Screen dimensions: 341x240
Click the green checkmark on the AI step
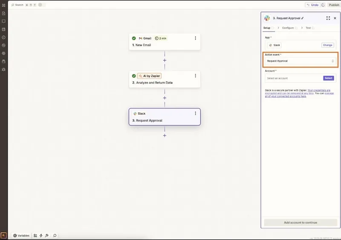134,76
